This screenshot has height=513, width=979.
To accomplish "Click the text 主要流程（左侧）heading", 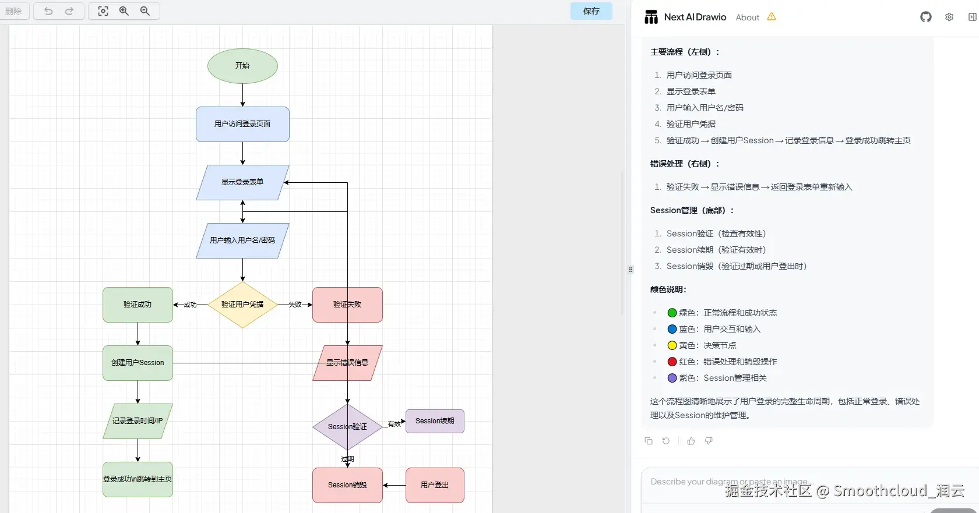I will pos(685,52).
